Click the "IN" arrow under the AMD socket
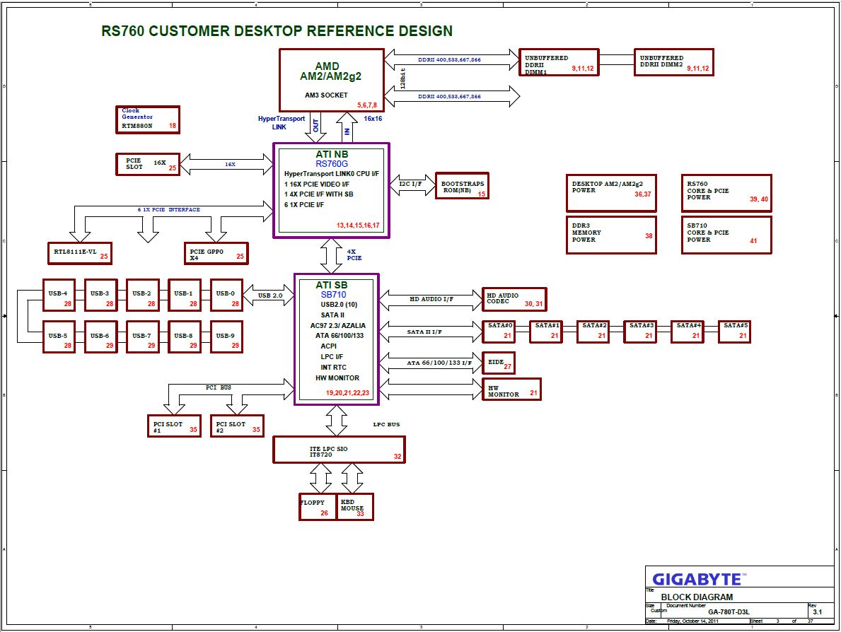Screen dimensions: 841x632 (347, 127)
